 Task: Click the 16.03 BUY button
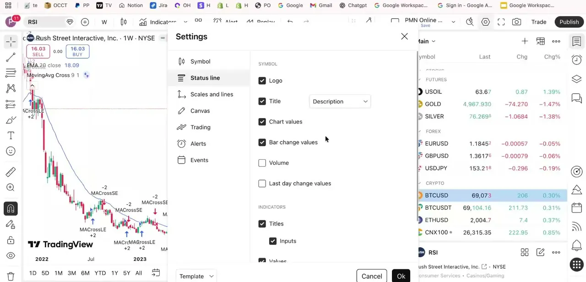[x=77, y=51]
